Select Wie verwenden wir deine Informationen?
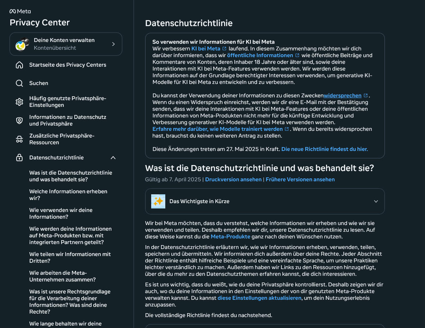The image size is (425, 328). [x=61, y=213]
